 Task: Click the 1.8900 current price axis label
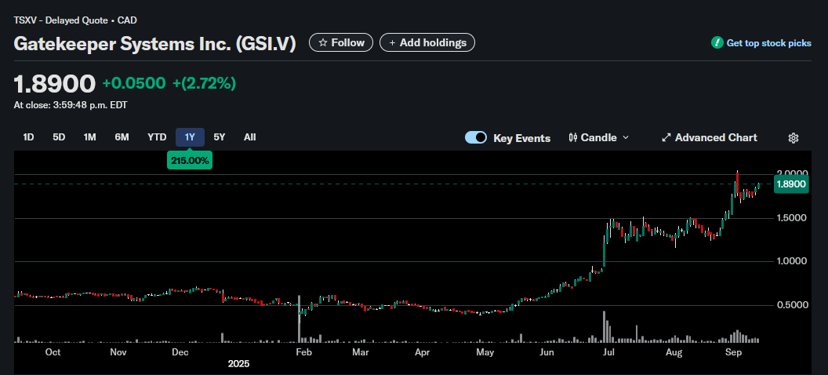click(791, 184)
